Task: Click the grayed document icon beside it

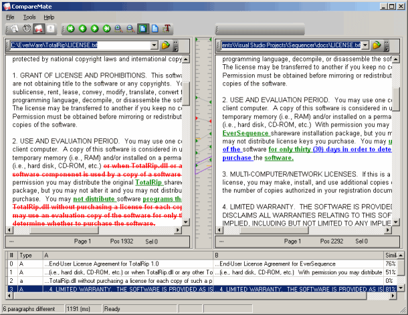Action: point(51,29)
